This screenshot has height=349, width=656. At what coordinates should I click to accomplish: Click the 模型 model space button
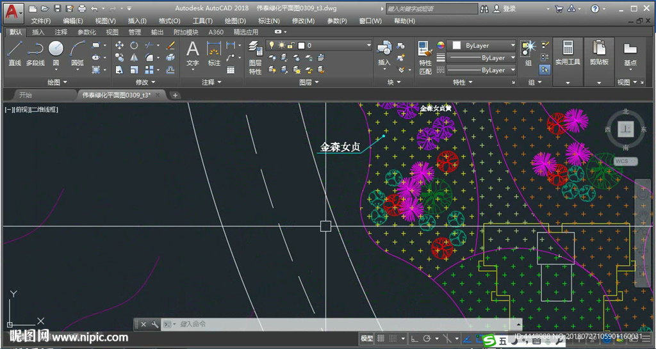tap(367, 339)
